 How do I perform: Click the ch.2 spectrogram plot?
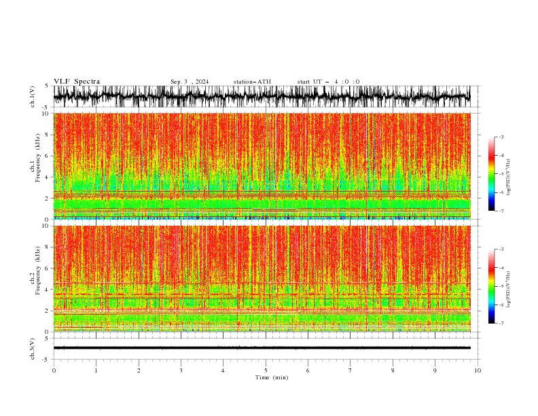[262, 279]
